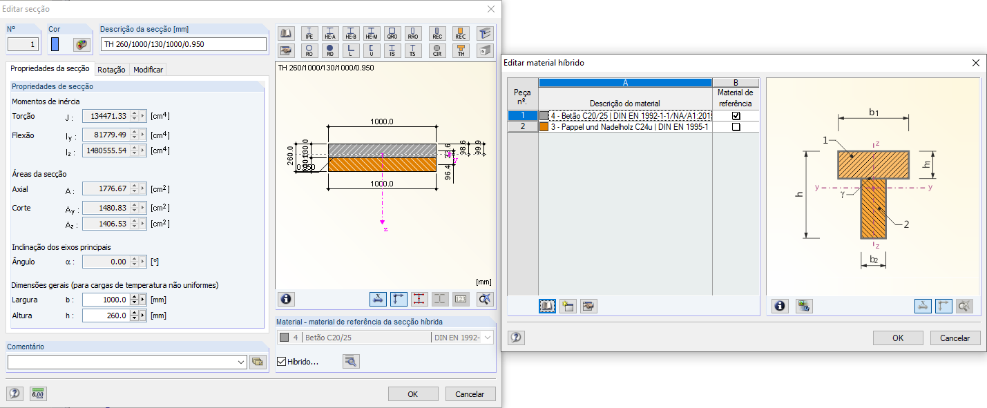Click the Largura b width field

pos(105,300)
